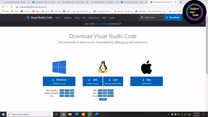Open Task View from the taskbar
This screenshot has width=208, height=117.
56,114
